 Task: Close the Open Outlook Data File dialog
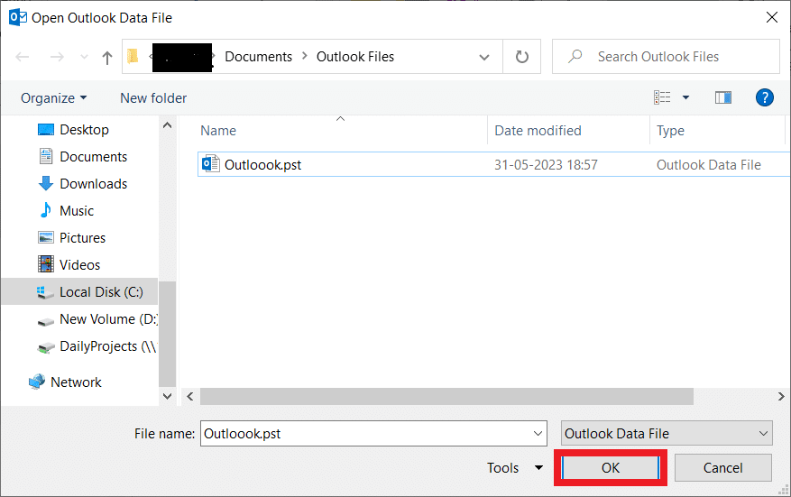coord(772,18)
